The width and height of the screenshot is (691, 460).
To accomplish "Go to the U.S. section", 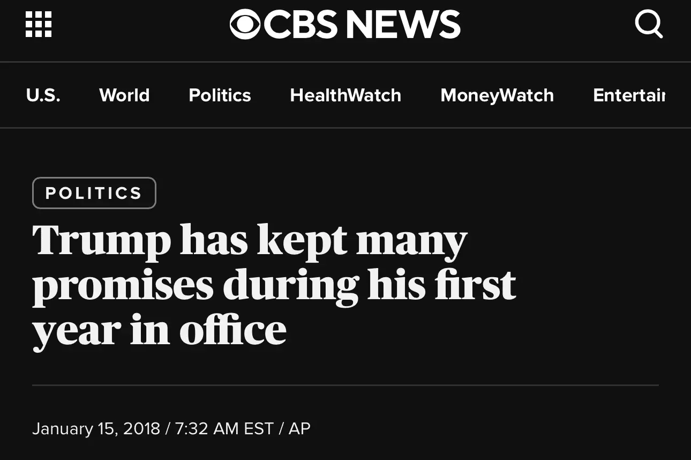I will click(43, 95).
